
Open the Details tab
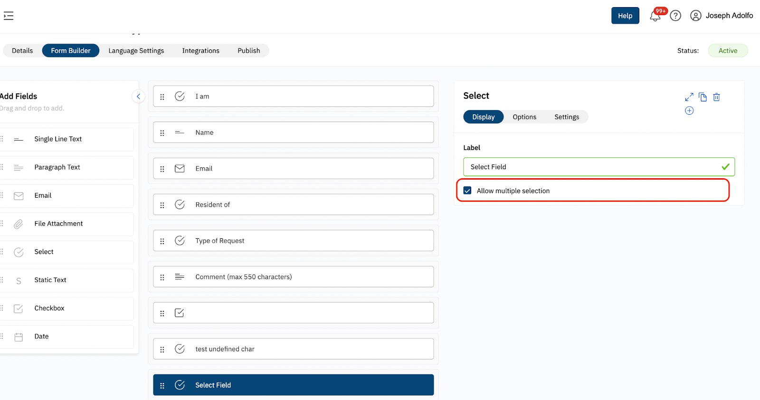pyautogui.click(x=22, y=51)
